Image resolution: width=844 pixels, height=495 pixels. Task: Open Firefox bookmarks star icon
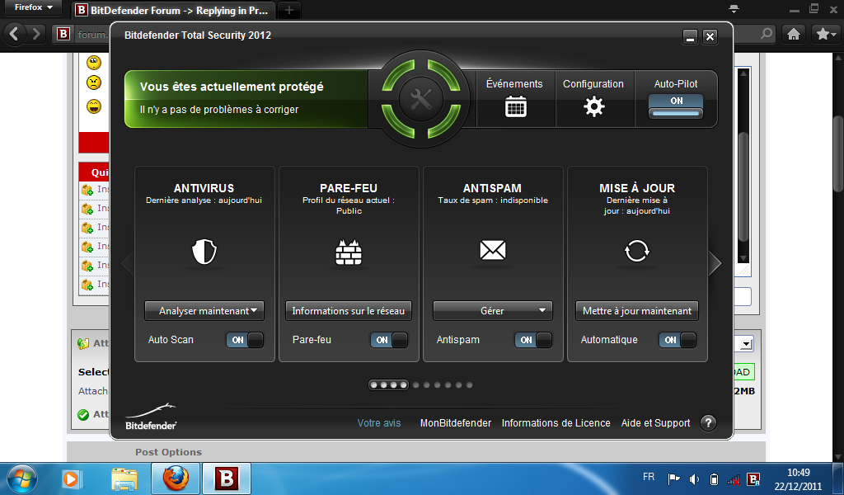823,34
